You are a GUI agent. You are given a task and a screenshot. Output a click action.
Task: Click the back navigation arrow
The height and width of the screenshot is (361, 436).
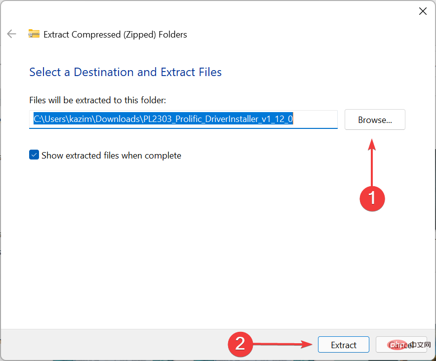(11, 34)
